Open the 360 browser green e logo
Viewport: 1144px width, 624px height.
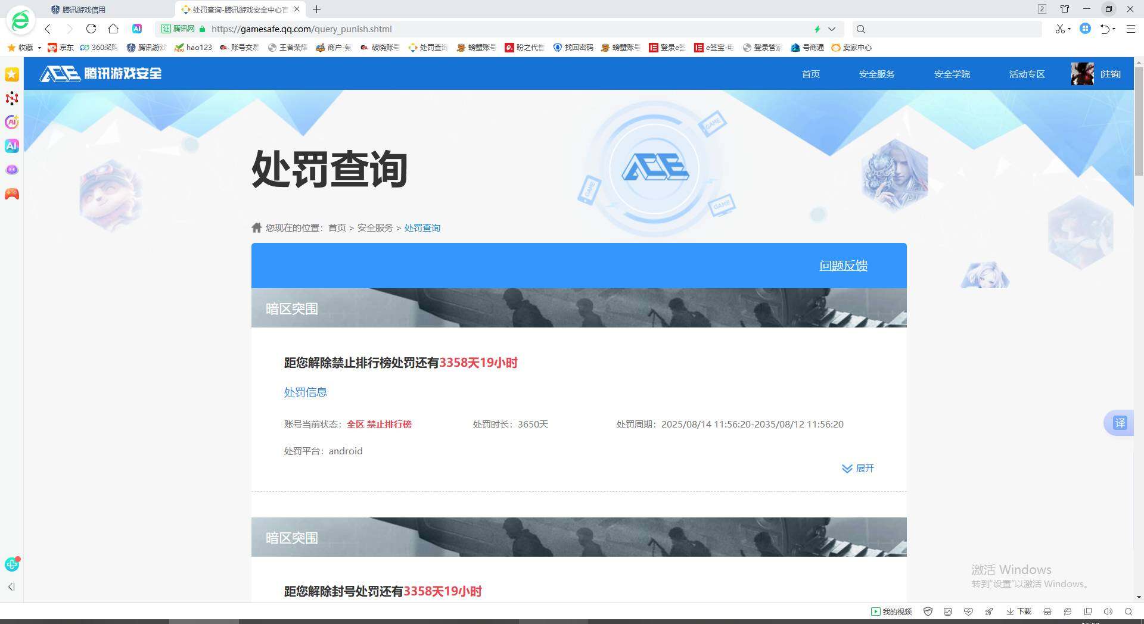point(20,20)
